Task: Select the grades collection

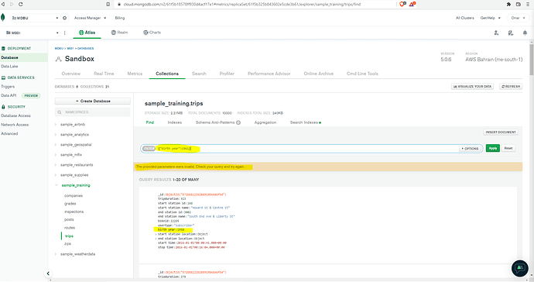Action: [70, 204]
